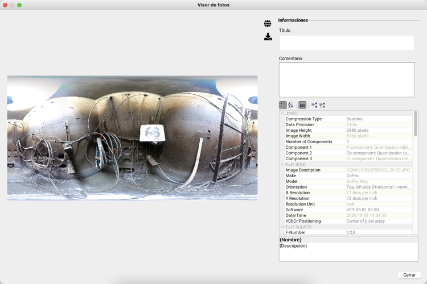The image size is (427, 284).
Task: Collapse the JPEG property group
Action: pyautogui.click(x=282, y=114)
